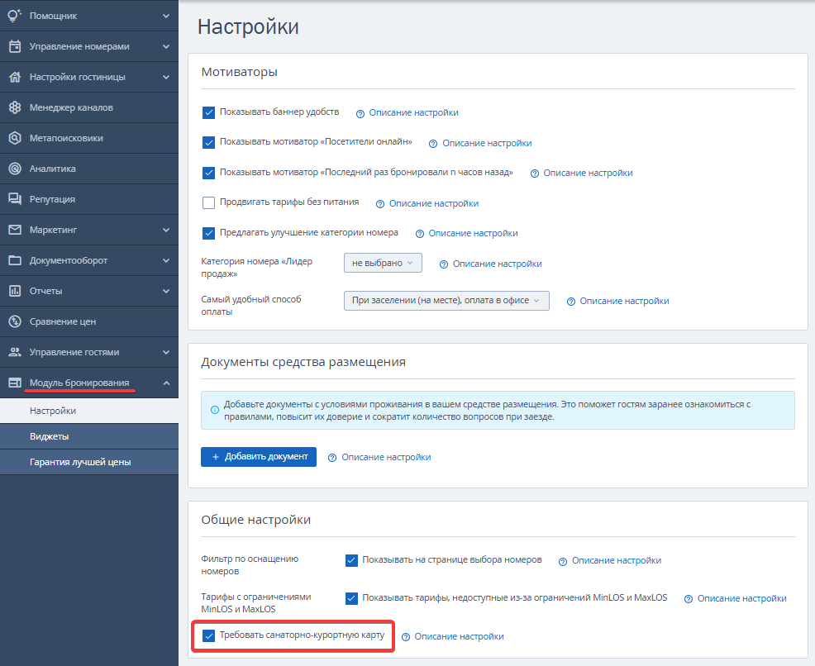Click the Маркетинг envelope icon
The height and width of the screenshot is (666, 815).
coord(15,230)
